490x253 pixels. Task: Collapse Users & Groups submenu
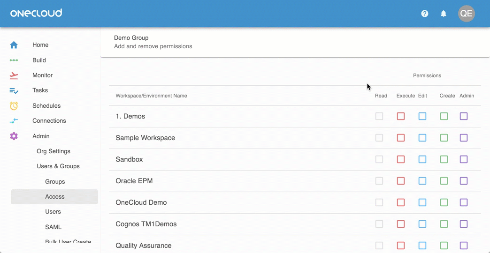[58, 166]
